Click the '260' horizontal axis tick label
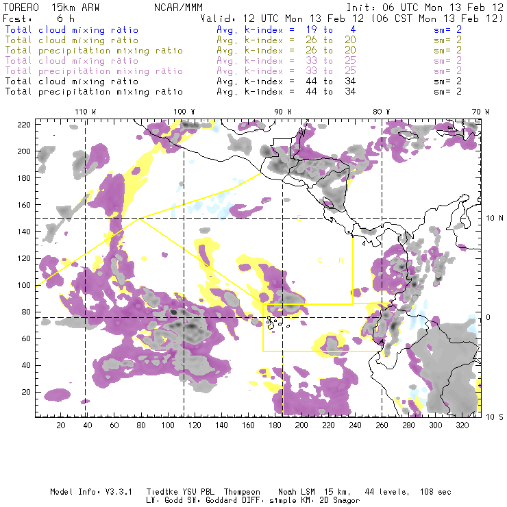 click(382, 425)
